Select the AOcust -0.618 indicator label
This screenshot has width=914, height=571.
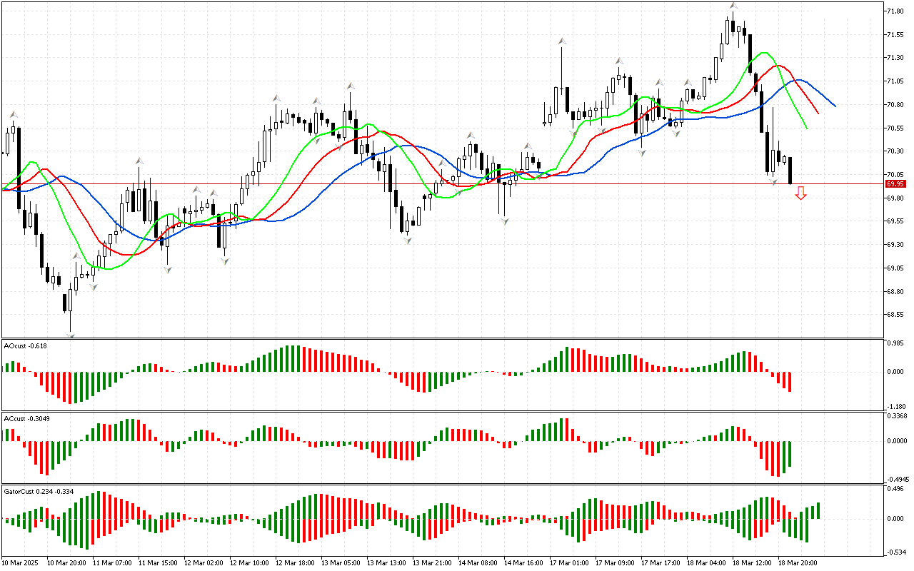(26, 345)
